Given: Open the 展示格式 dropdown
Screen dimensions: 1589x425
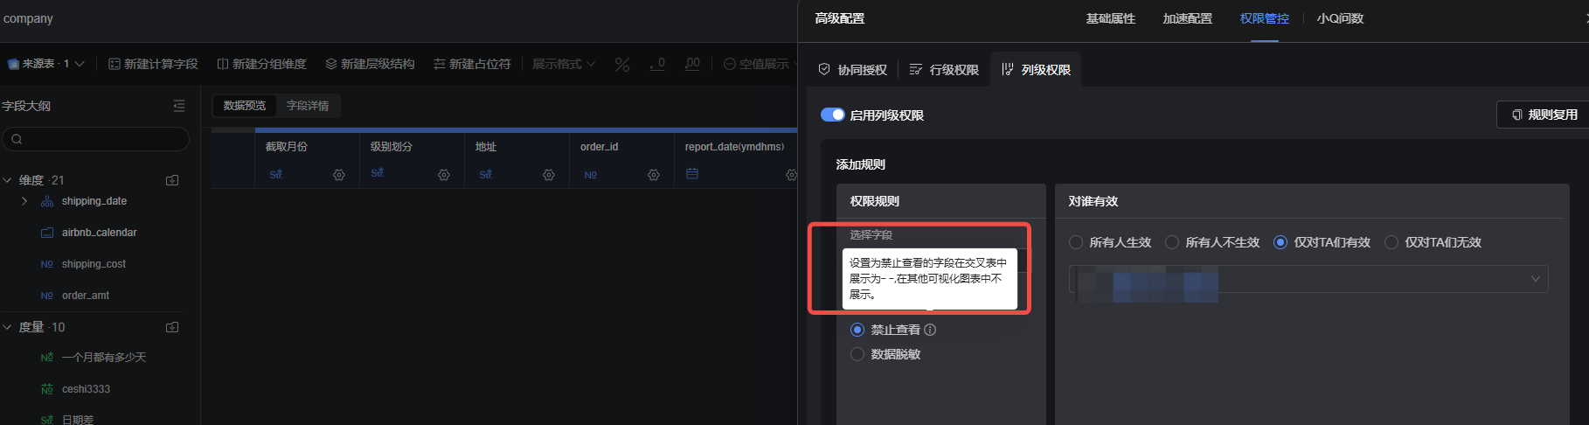Looking at the screenshot, I should pyautogui.click(x=564, y=65).
